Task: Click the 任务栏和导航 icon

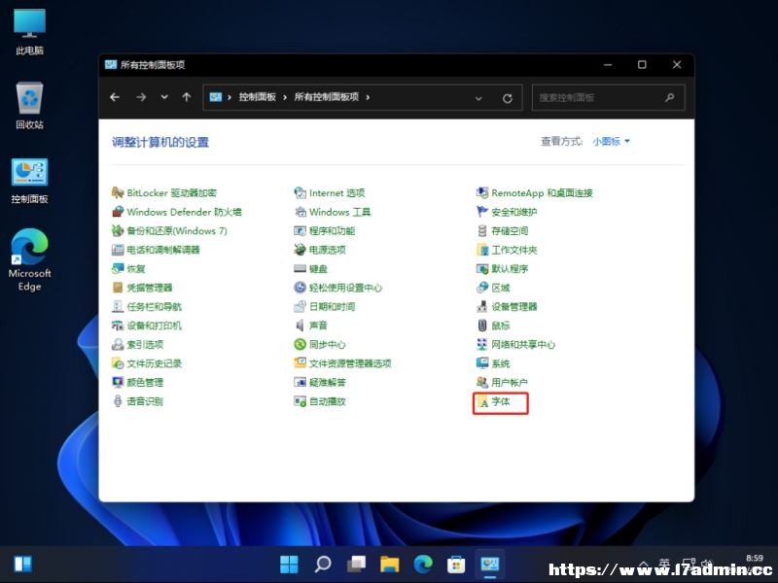Action: (x=118, y=306)
